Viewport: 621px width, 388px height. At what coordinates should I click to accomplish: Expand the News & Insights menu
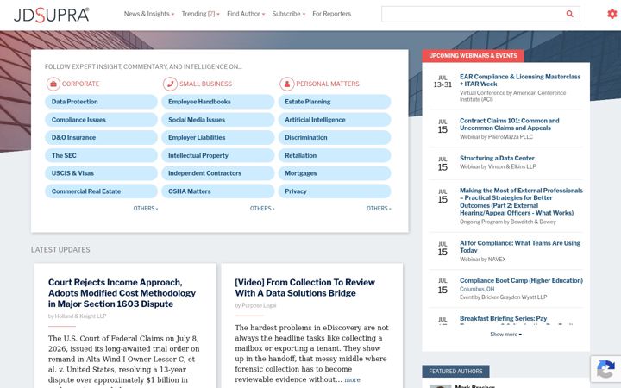point(149,14)
